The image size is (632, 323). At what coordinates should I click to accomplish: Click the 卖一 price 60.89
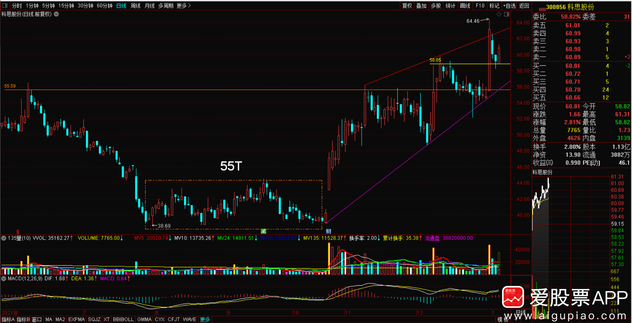573,57
